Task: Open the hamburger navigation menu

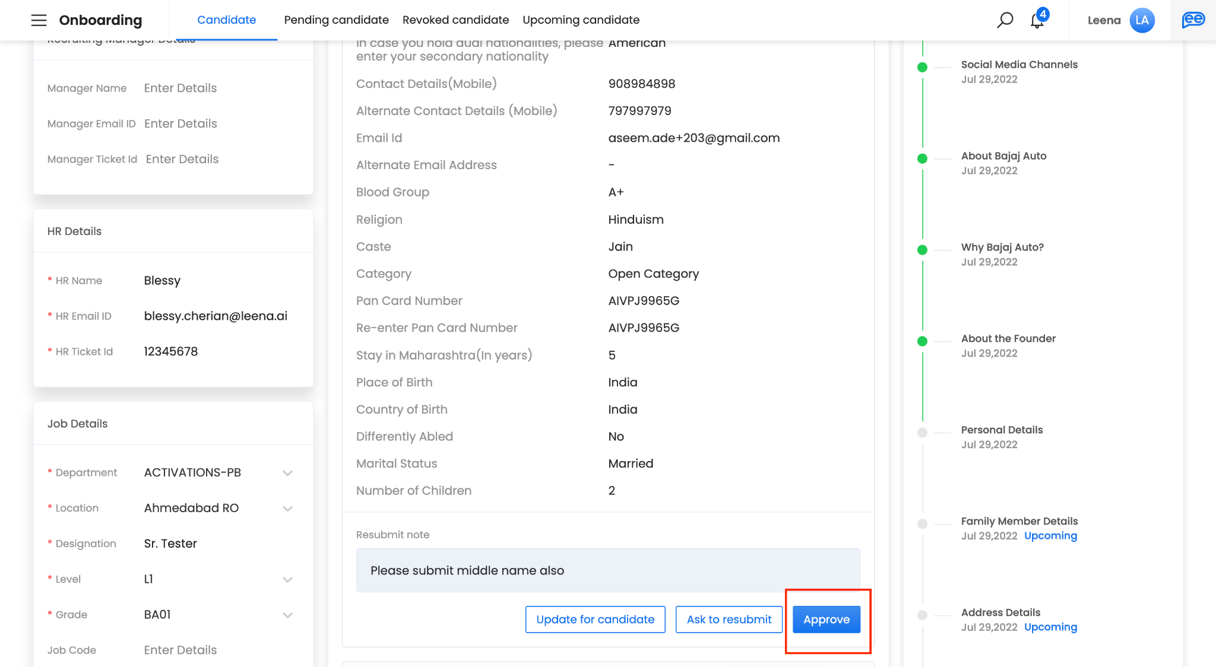Action: tap(39, 20)
